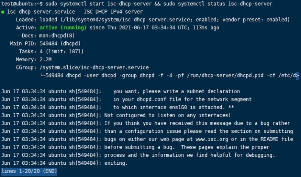Screen dimensions: 301x177
Task: Click the dhcpd.conf filename in log
Action: coord(155,99)
